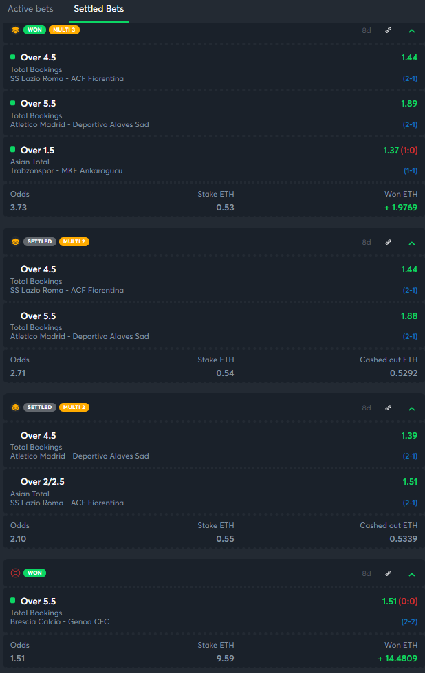The width and height of the screenshot is (425, 673).
Task: Collapse the bet card with 2.71 odds
Action: pos(411,243)
